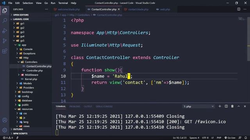This screenshot has height=140, width=250.
Task: Expand the Models folder
Action: click(x=27, y=83)
